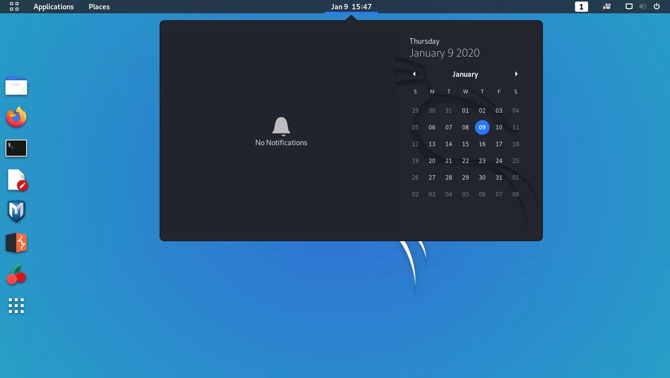The width and height of the screenshot is (670, 378).
Task: Click the screen recorder tray icon
Action: [606, 6]
